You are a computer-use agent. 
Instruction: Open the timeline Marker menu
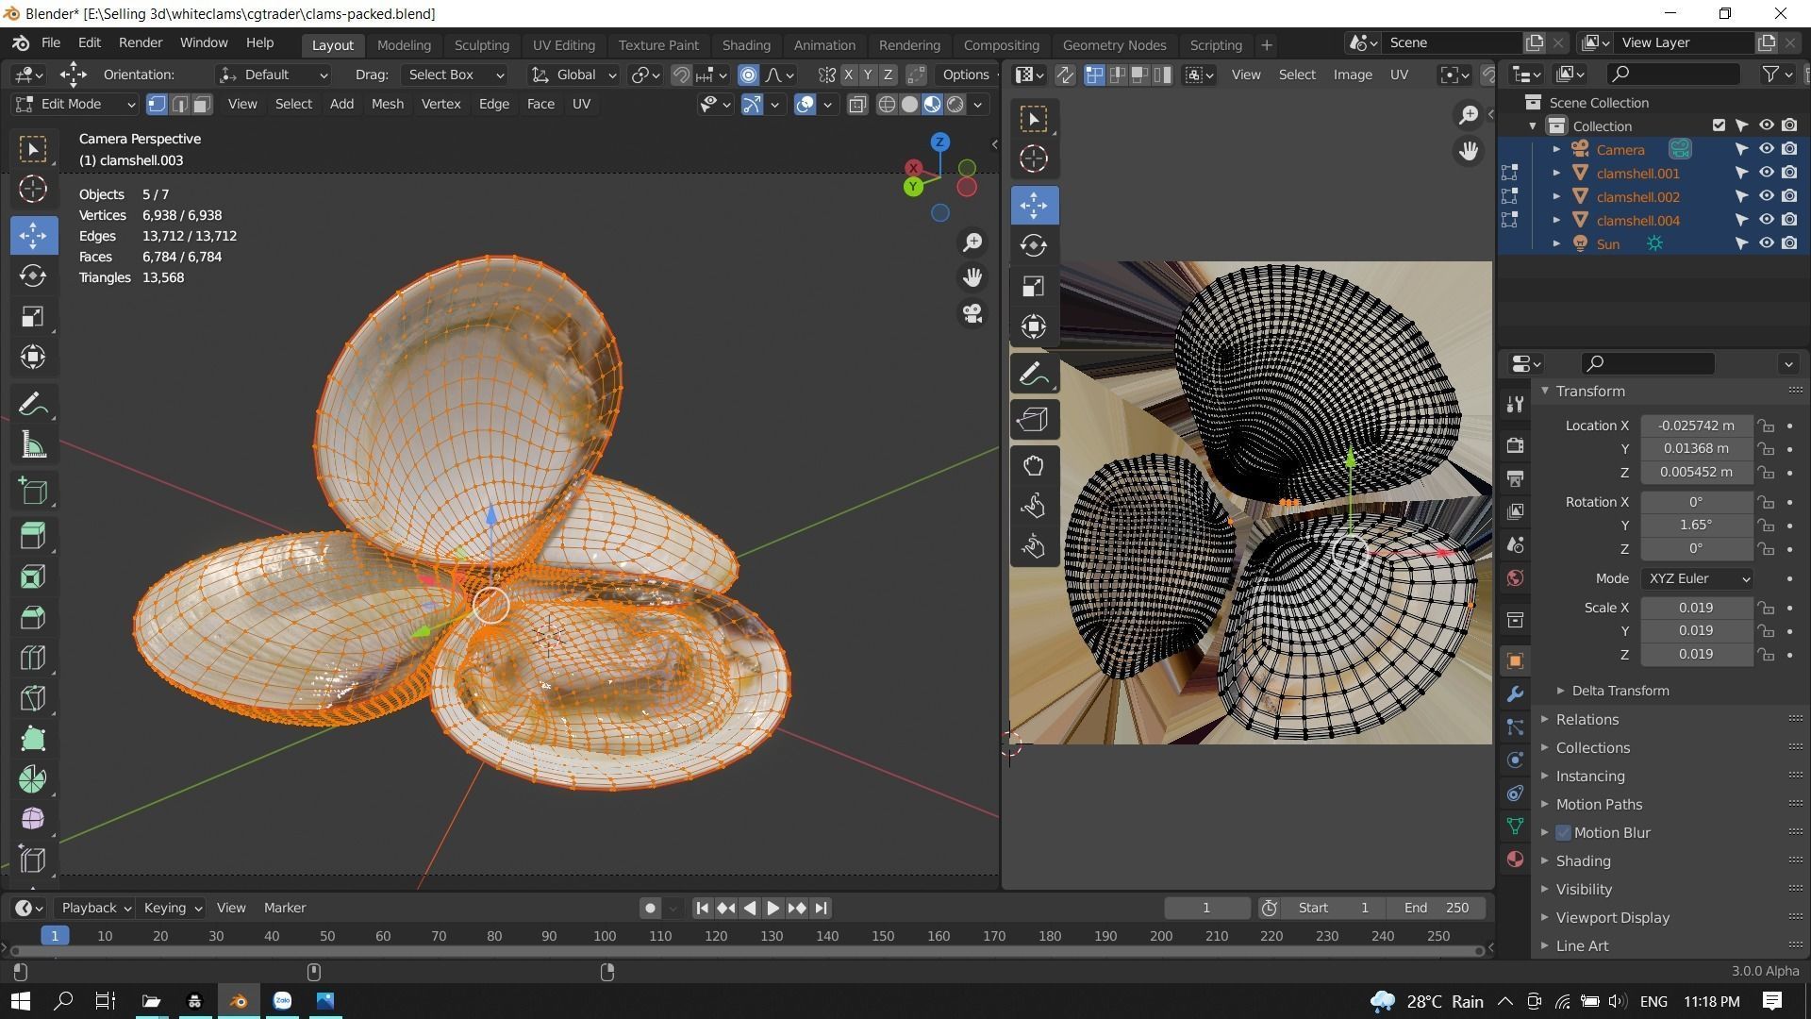click(284, 908)
